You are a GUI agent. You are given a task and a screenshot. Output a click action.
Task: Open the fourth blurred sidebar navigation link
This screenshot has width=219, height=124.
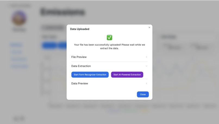[x=19, y=66]
